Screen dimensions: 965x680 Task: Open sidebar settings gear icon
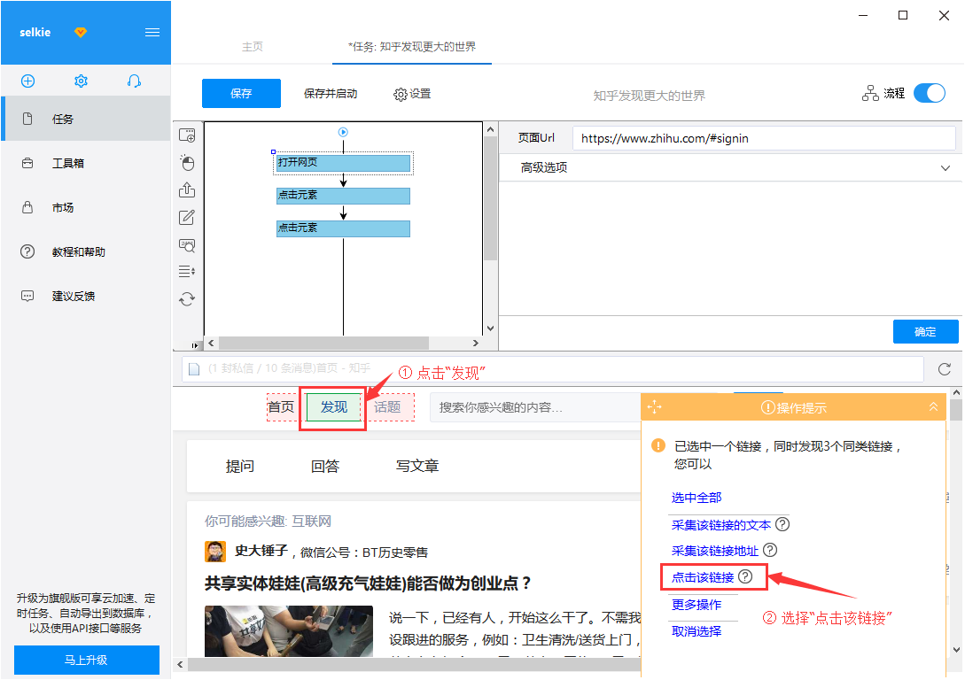coord(82,81)
